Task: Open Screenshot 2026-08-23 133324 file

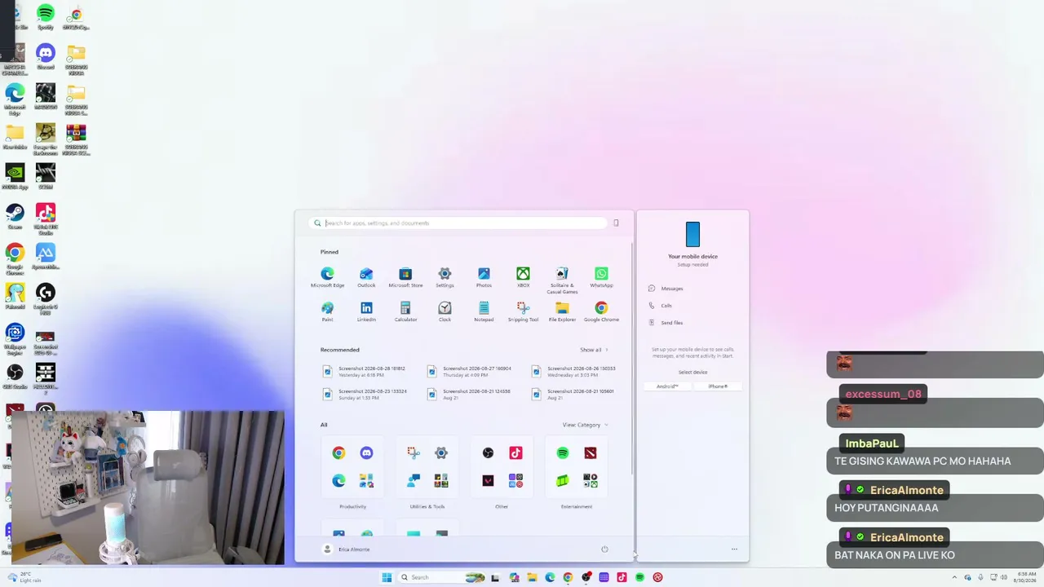Action: (365, 394)
